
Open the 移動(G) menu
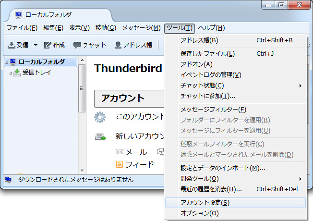[106, 28]
